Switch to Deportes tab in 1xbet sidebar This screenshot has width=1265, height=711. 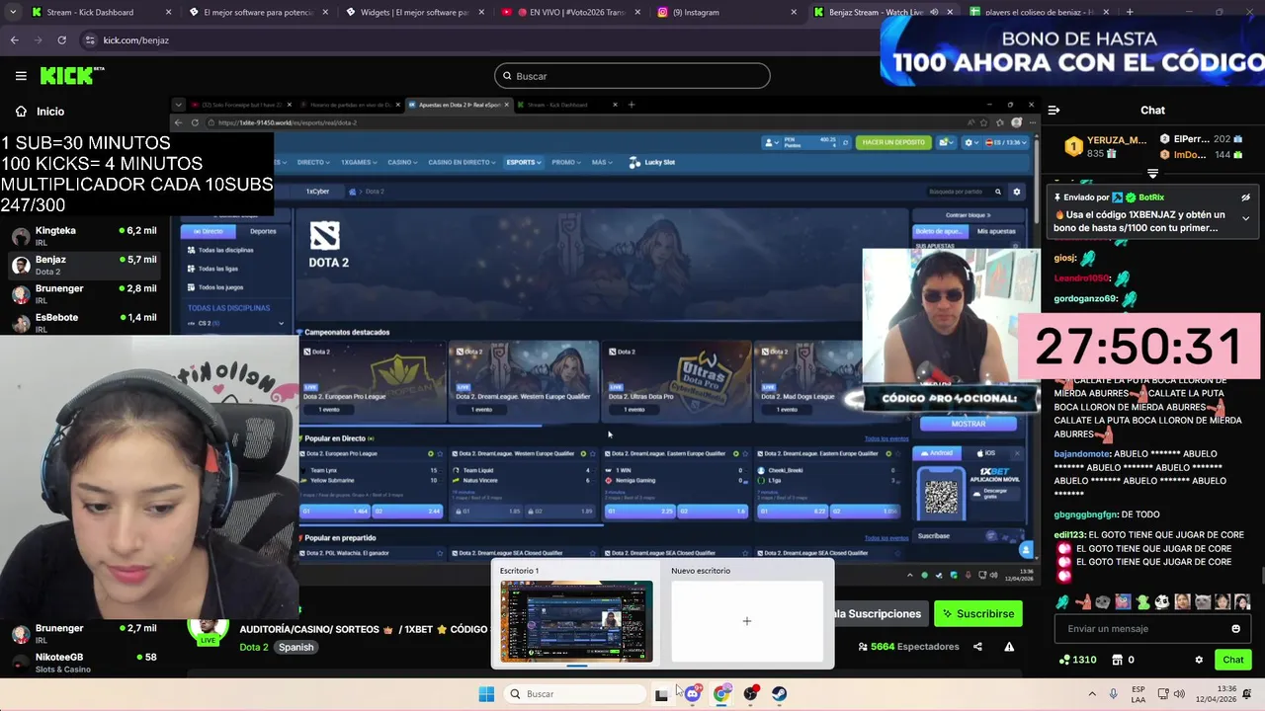(263, 231)
